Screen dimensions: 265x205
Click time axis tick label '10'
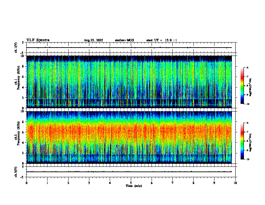(x=235, y=183)
